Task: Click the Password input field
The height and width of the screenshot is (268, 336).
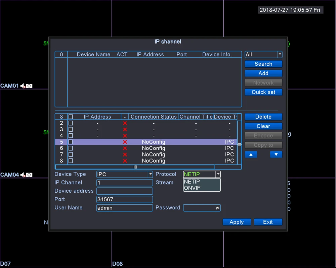Action: pyautogui.click(x=202, y=208)
